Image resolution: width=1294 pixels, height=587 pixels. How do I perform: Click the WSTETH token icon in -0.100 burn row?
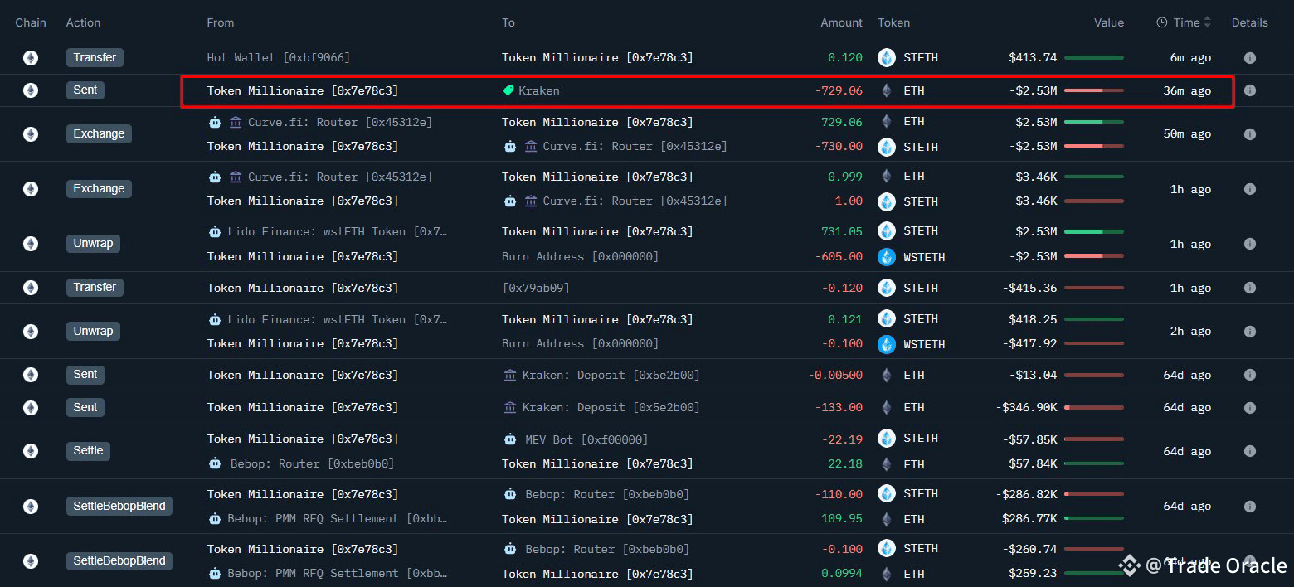pos(887,344)
